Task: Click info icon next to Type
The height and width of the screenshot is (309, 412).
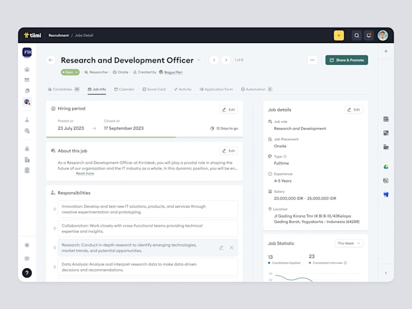Action: tap(285, 156)
